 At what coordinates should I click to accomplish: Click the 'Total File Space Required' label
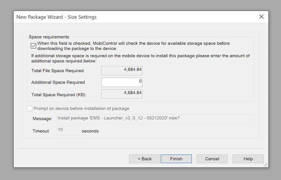[x=57, y=71]
